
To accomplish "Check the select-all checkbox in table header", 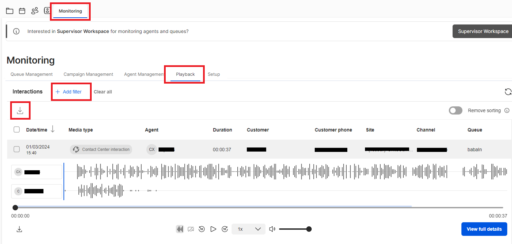I will pyautogui.click(x=17, y=129).
